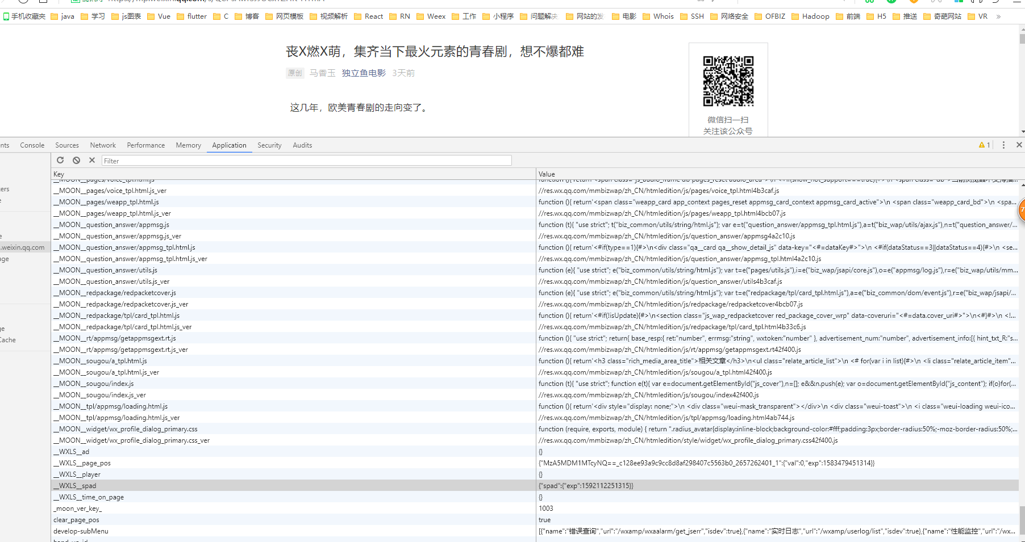
Task: Open the Weex bookmark folder
Action: pos(431,16)
